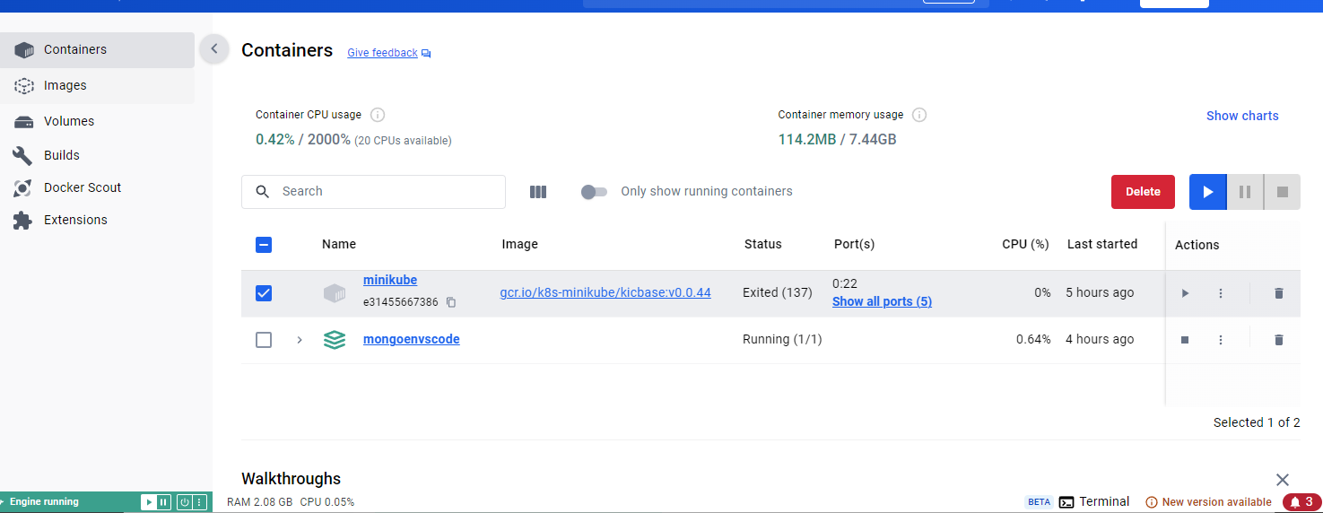Open the Terminal from the status bar
Screen dimensions: 1323x513
point(1094,502)
